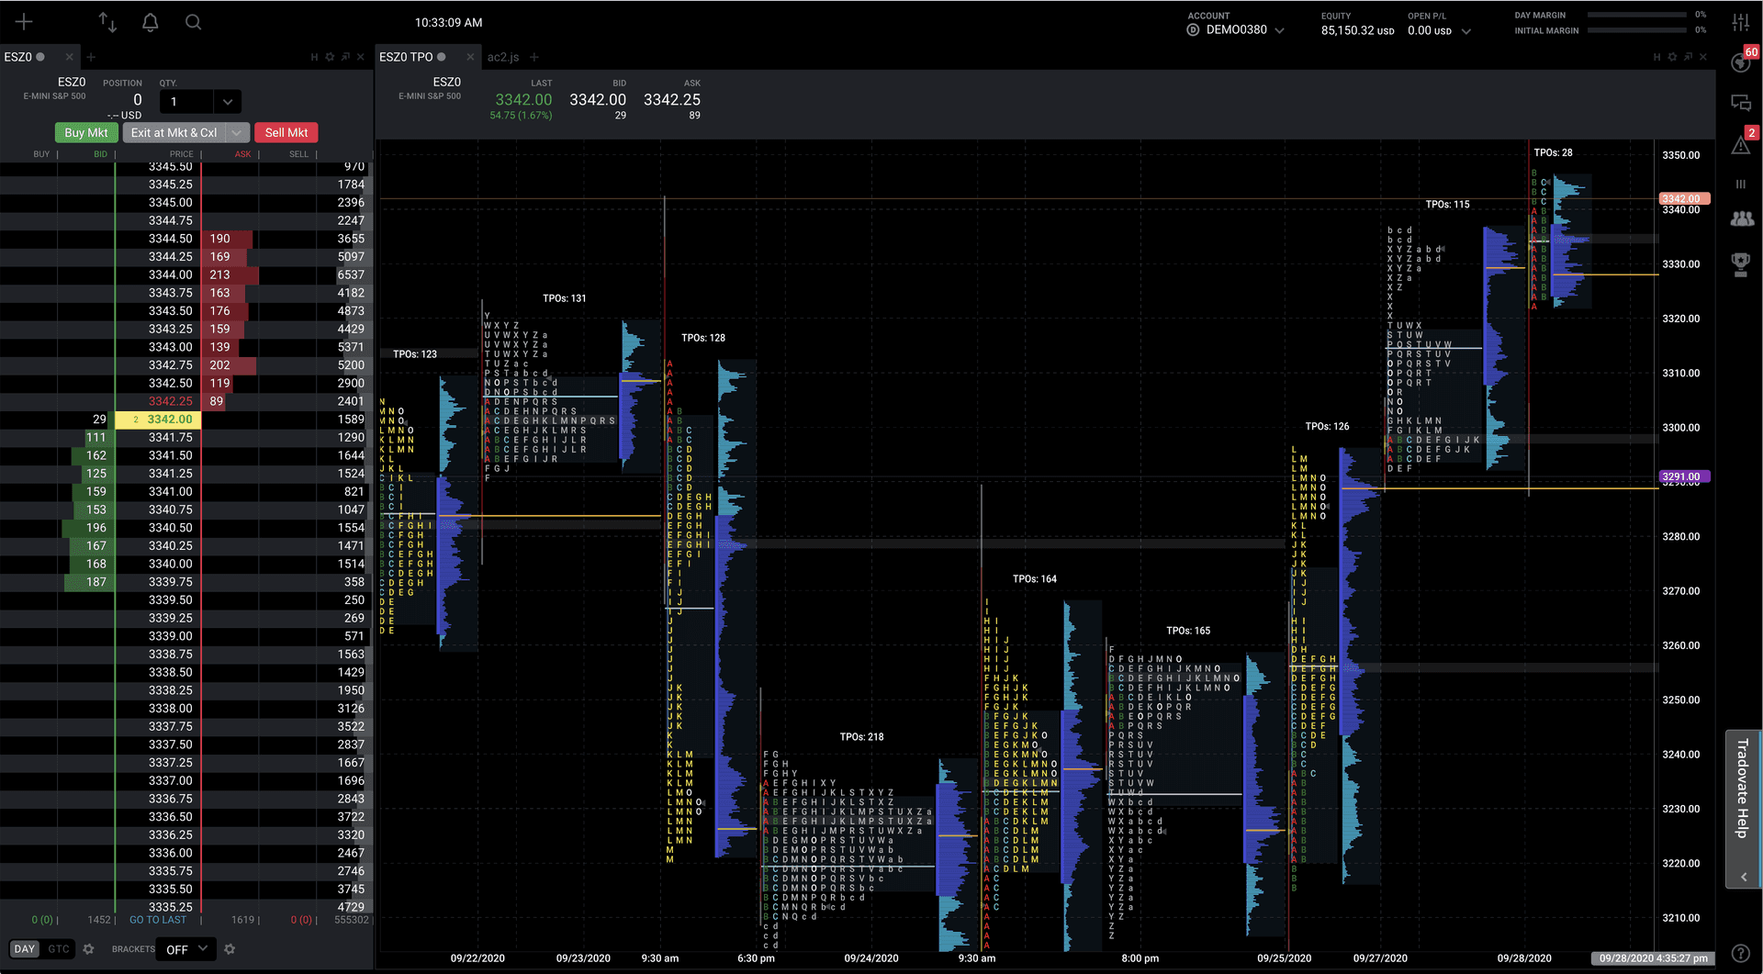Screen dimensions: 1763x974
Task: Switch order duration to GTC
Action: pyautogui.click(x=59, y=949)
